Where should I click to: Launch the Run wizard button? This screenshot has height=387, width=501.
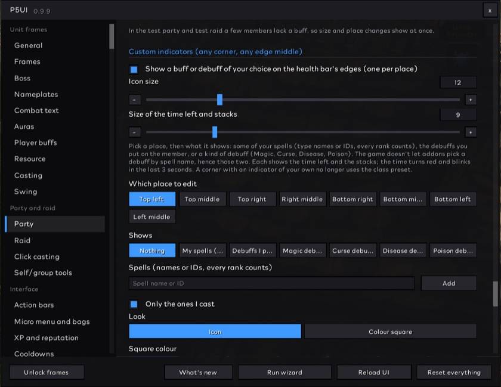284,372
